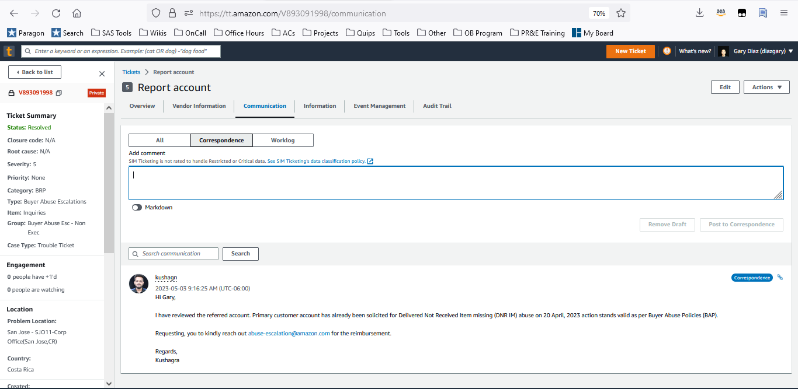
Task: Open abuse-escalation@amazon.com email link
Action: pos(289,334)
